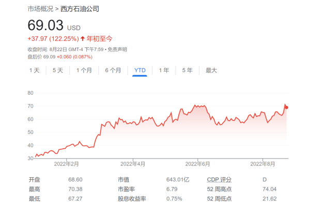
Task: Choose the 1 年 time range
Action: coord(164,71)
